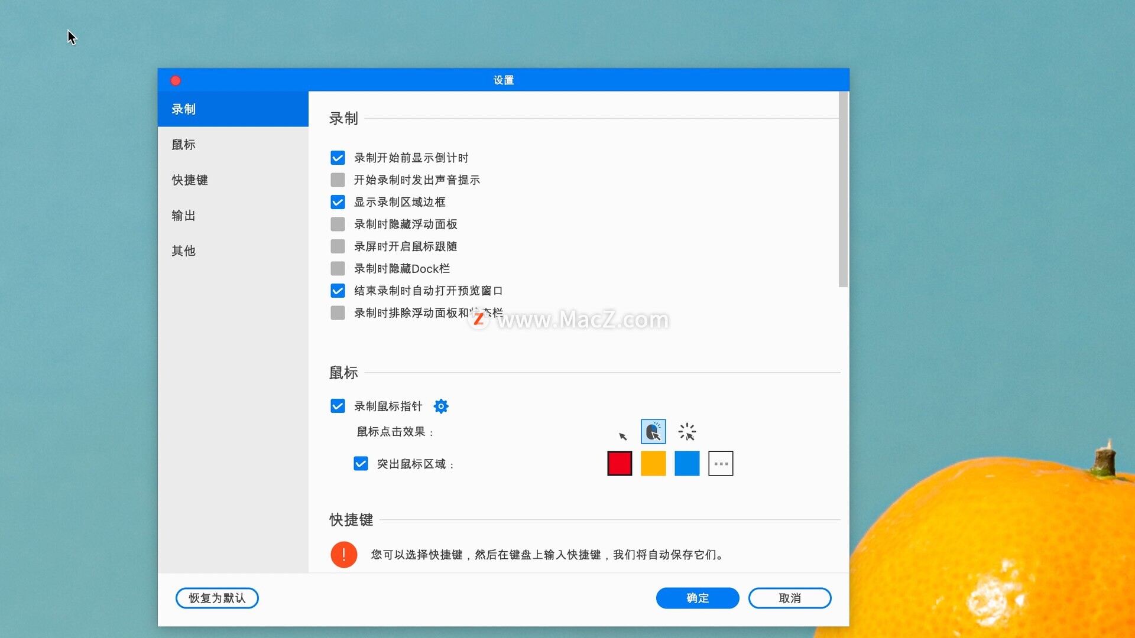Open more colors ellipsis swatch
The height and width of the screenshot is (638, 1135).
tap(721, 464)
